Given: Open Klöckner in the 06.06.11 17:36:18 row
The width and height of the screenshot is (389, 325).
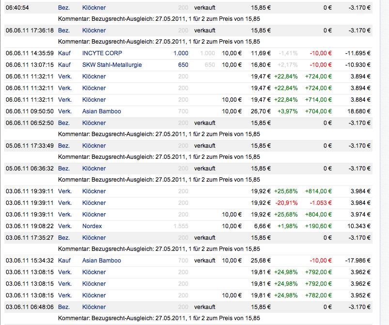Looking at the screenshot, I should click(x=94, y=31).
